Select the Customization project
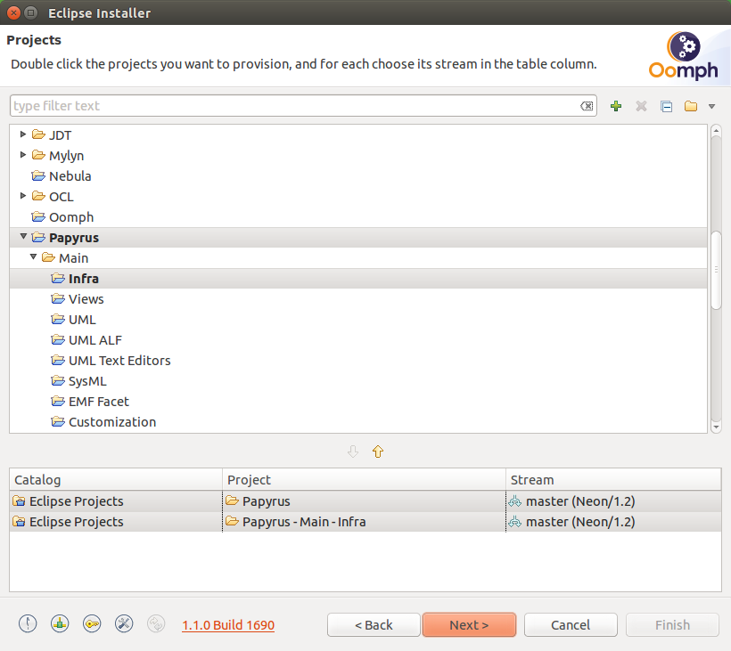This screenshot has width=731, height=651. click(112, 422)
